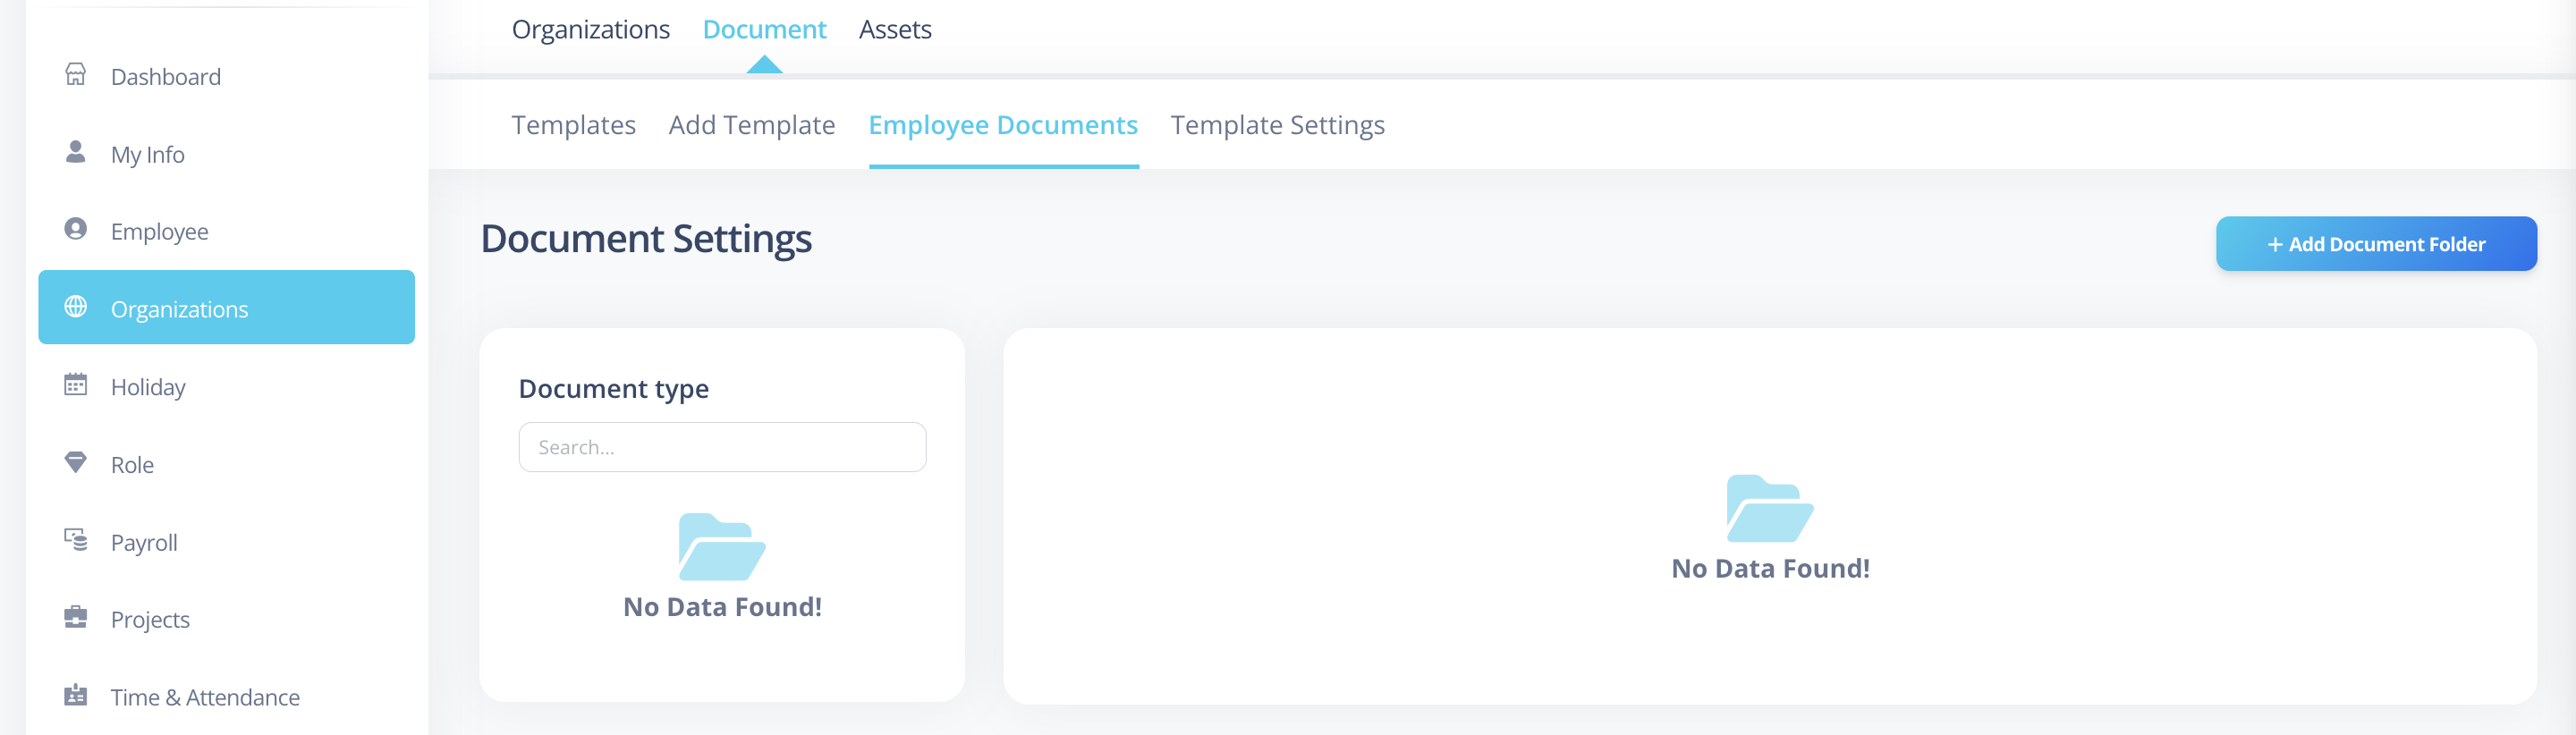
Task: Click the Projects briefcase icon
Action: coord(75,617)
